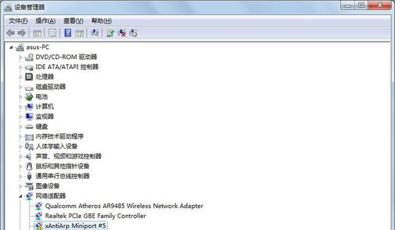Click the Update driver software toolbar icon
The width and height of the screenshot is (395, 230).
point(110,33)
